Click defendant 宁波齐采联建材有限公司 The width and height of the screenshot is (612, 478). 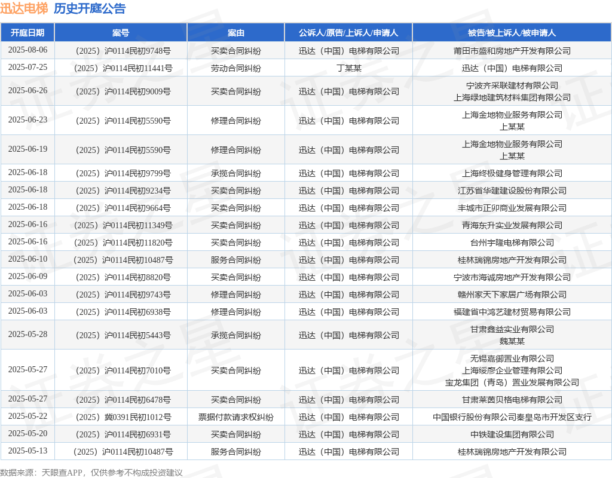coord(512,85)
